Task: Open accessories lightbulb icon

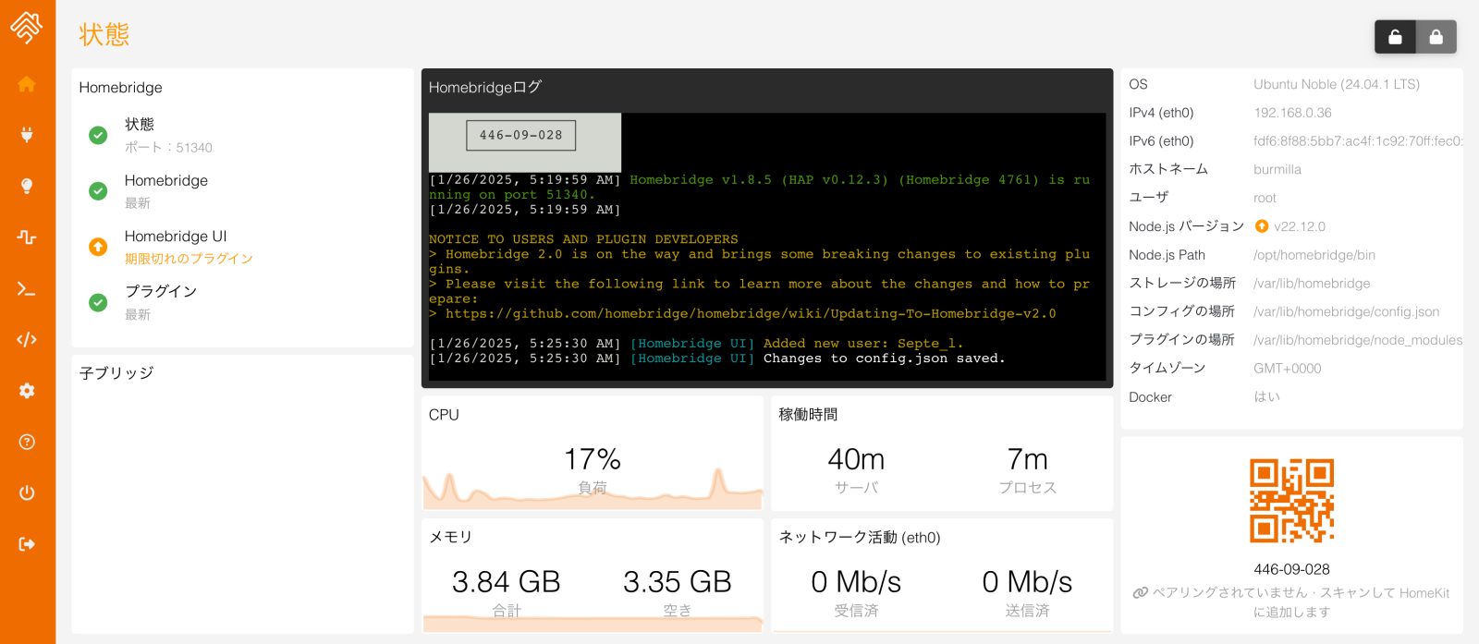Action: click(27, 186)
